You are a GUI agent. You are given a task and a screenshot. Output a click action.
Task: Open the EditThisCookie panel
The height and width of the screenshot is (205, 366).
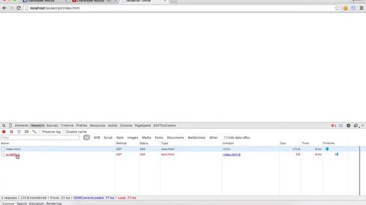pyautogui.click(x=164, y=125)
